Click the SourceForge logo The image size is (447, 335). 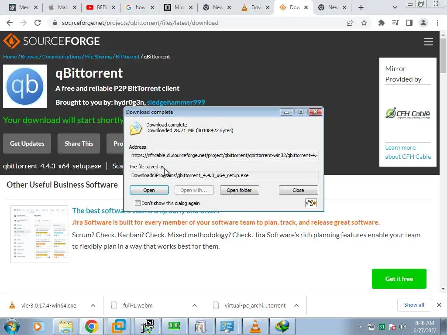pos(52,41)
